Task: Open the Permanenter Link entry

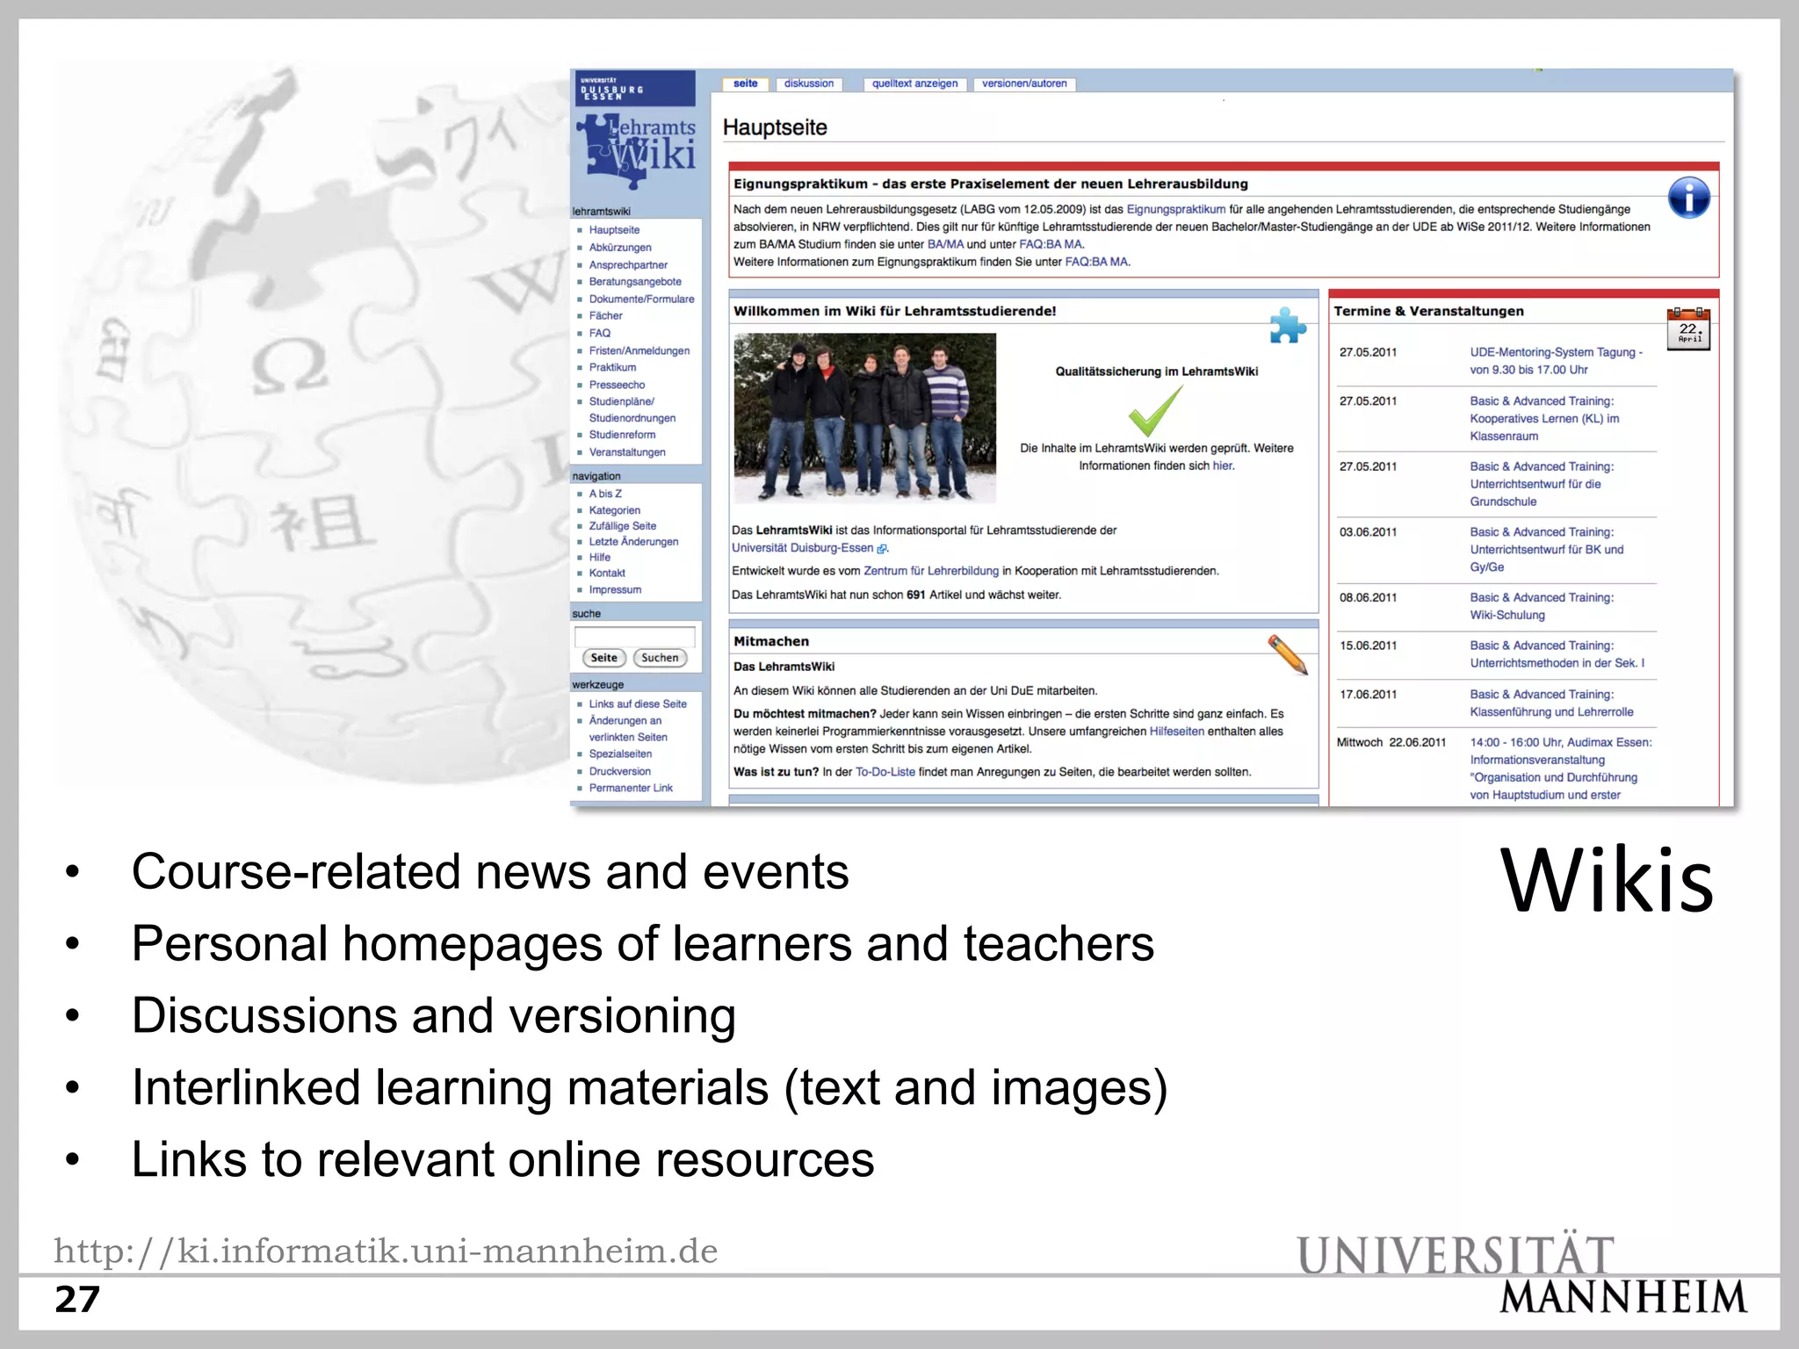Action: pos(631,789)
